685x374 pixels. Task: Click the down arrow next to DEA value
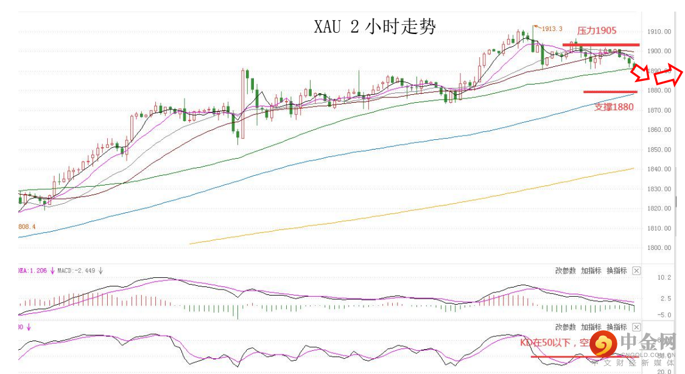click(x=53, y=271)
